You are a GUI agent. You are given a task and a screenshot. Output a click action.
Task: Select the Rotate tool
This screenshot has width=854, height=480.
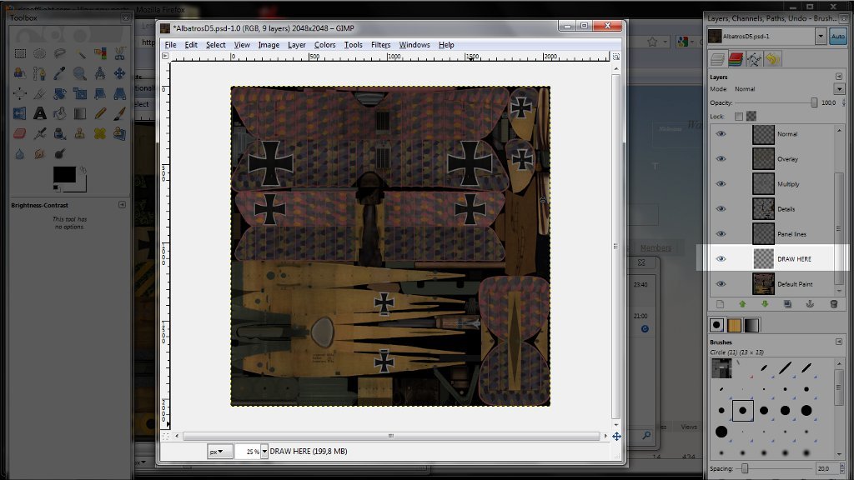60,93
